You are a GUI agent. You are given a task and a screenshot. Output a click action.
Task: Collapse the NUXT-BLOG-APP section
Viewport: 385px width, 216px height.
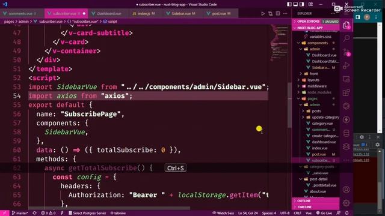(315, 28)
